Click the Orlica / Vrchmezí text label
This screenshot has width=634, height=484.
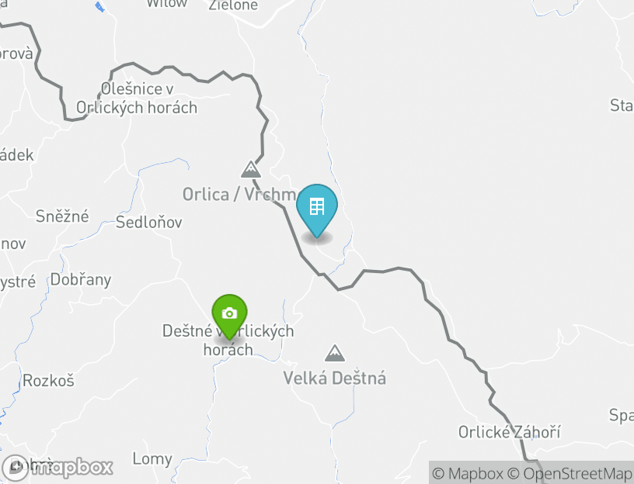[241, 195]
